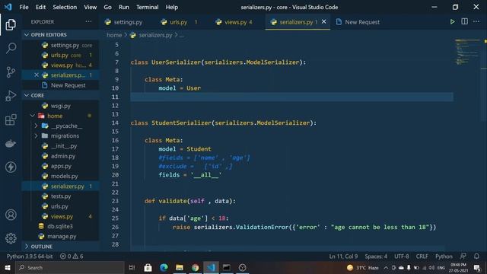
Task: Open the Manage gear icon
Action: (11, 238)
